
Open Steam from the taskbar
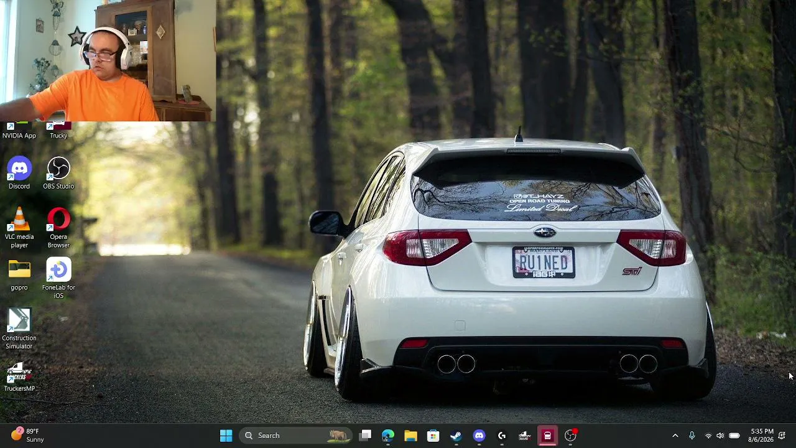pos(456,436)
